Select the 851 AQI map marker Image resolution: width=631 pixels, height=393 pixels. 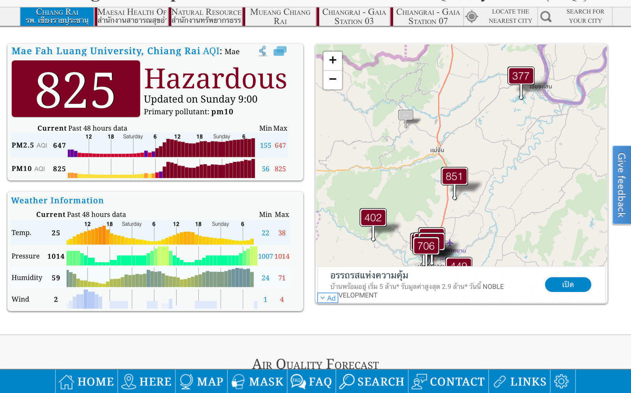[x=454, y=176]
